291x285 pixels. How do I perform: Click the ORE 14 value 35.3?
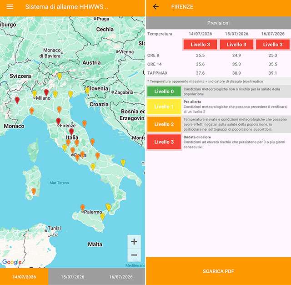point(236,64)
